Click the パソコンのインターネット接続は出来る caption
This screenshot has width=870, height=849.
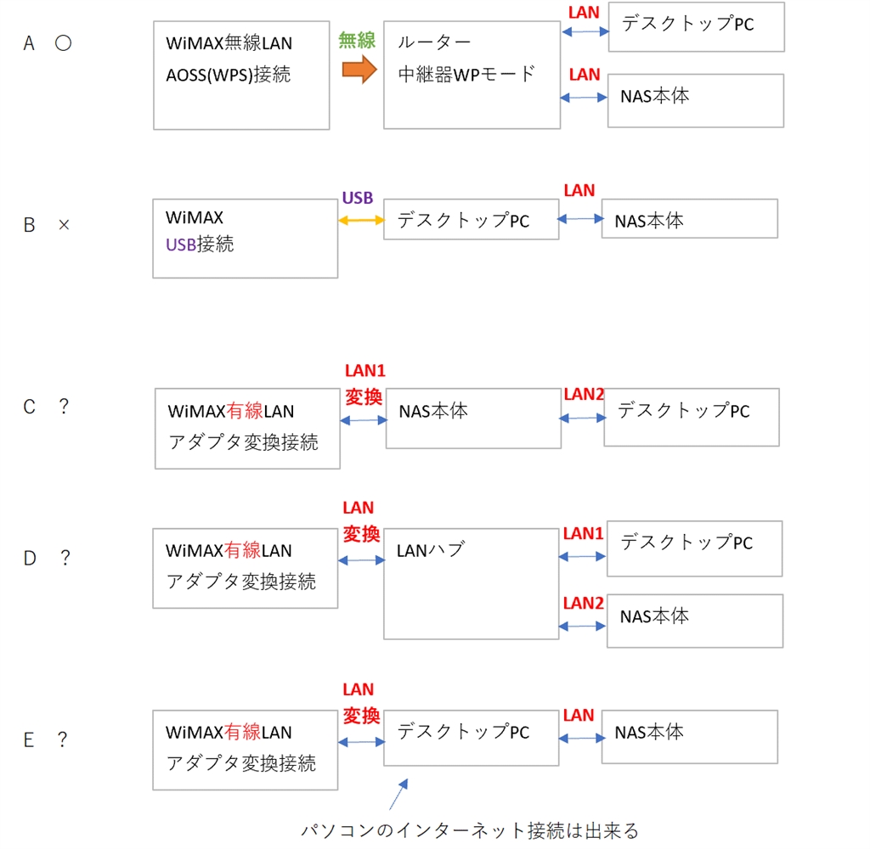[469, 829]
